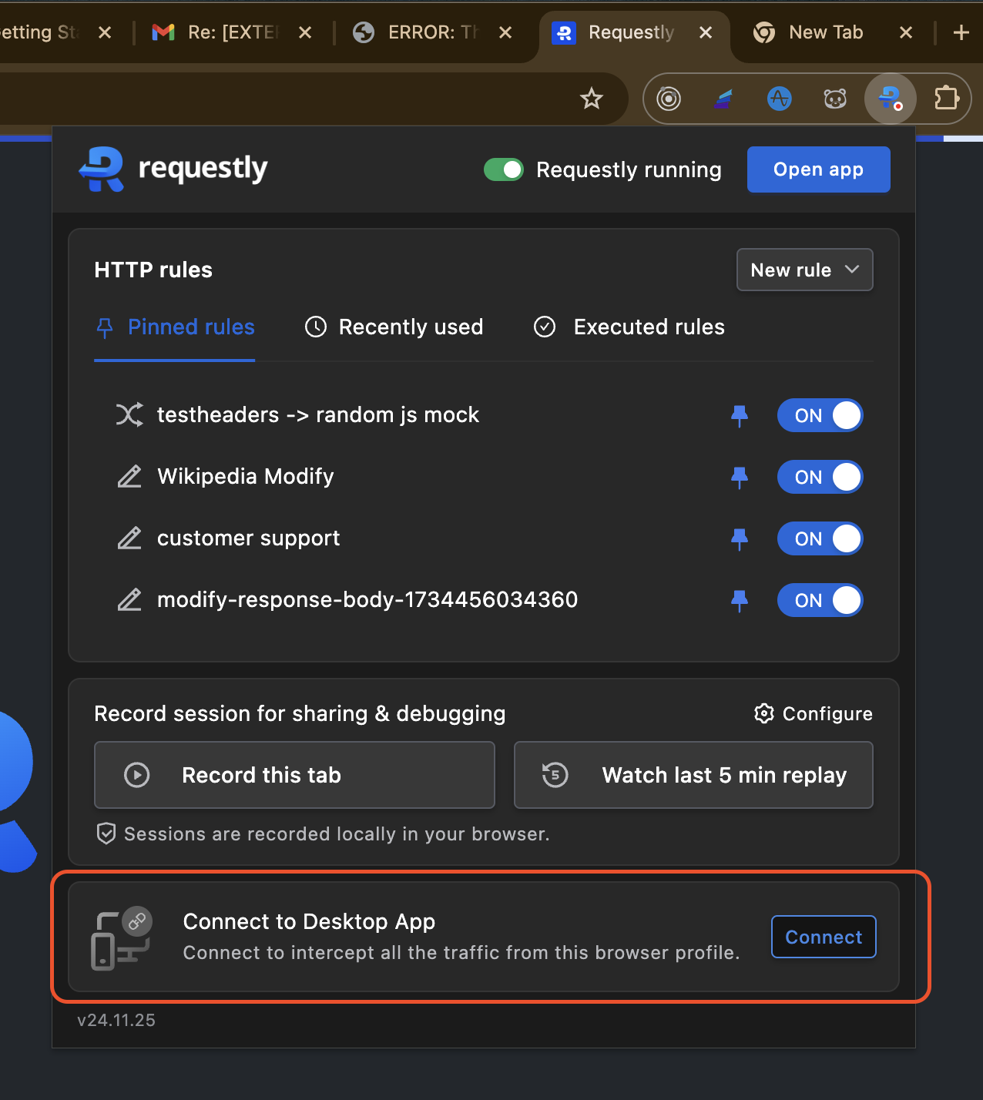
Task: Click the shield icon near Sessions note
Action: (106, 833)
